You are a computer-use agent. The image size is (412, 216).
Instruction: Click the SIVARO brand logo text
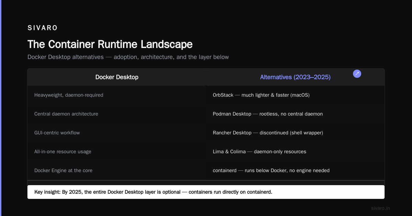(43, 28)
